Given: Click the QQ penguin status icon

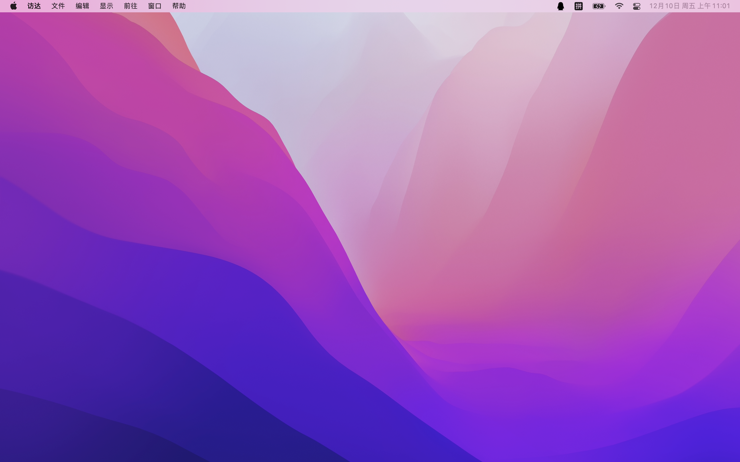Looking at the screenshot, I should coord(560,6).
